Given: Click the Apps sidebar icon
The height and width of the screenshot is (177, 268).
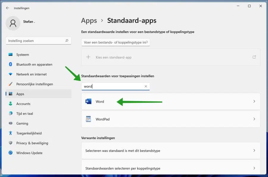Looking at the screenshot, I should 10,94.
